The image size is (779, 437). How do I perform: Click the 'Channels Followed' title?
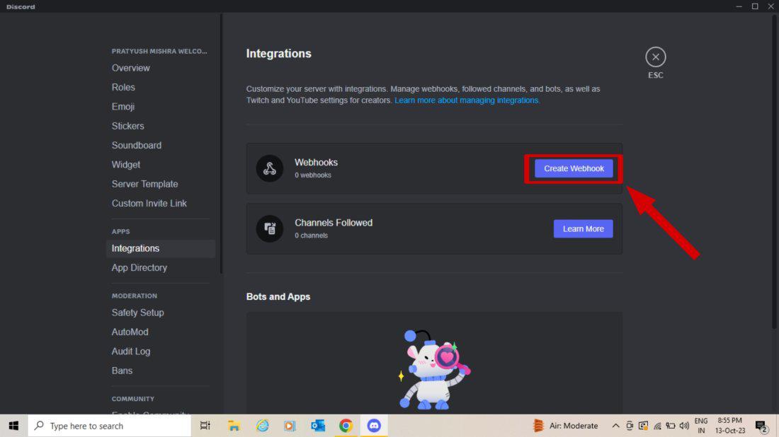coord(334,223)
